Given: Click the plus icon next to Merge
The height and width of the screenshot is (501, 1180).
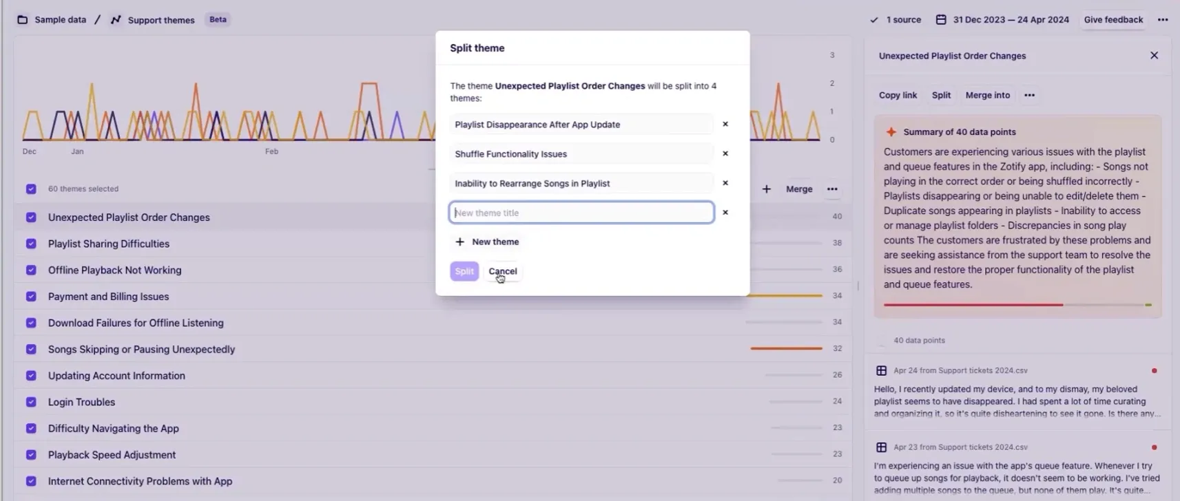Looking at the screenshot, I should click(x=766, y=189).
